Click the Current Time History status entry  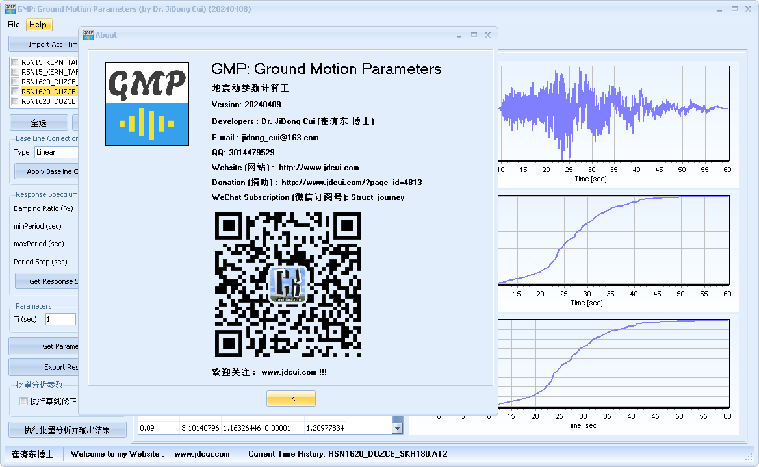tap(348, 454)
